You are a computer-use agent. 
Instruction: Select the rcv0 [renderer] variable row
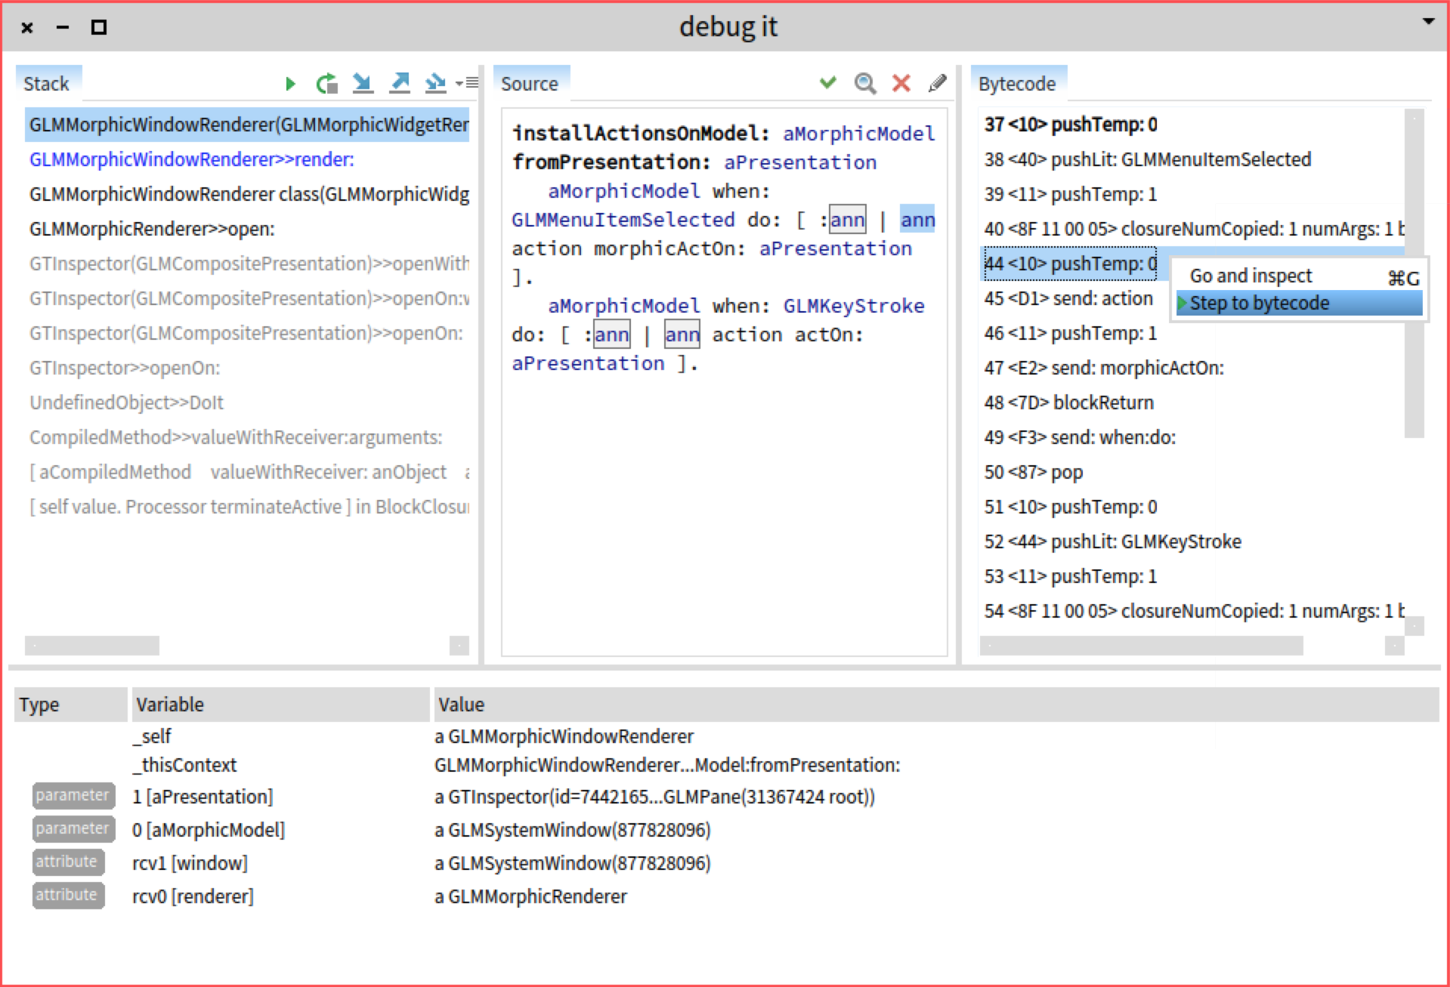tap(193, 896)
